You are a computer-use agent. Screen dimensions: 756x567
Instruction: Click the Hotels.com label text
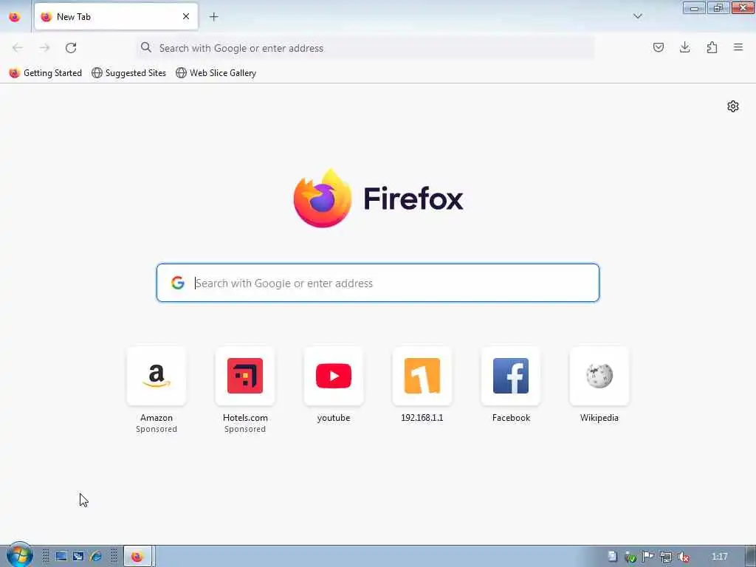(245, 418)
